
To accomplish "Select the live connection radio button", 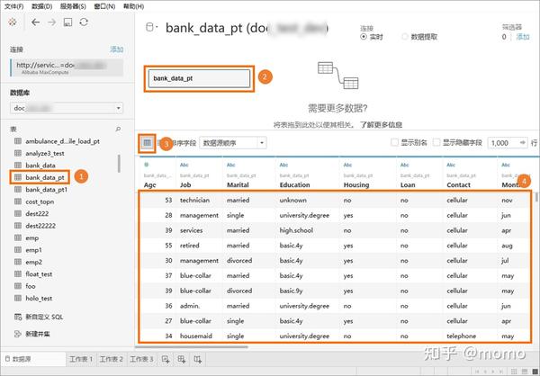I will click(x=364, y=37).
